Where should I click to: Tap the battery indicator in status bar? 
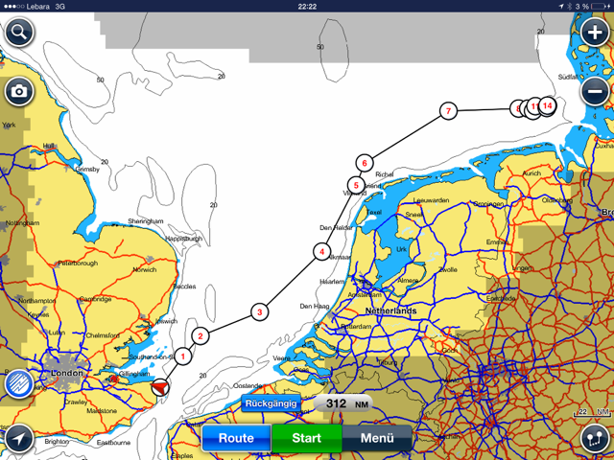point(600,6)
